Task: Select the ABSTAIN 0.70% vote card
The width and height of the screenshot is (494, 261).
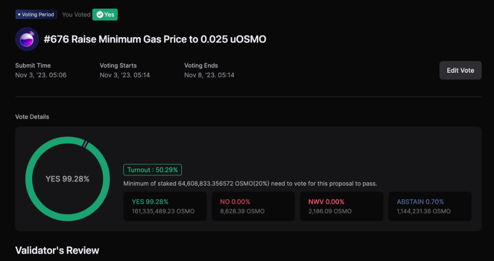Action: (x=430, y=206)
